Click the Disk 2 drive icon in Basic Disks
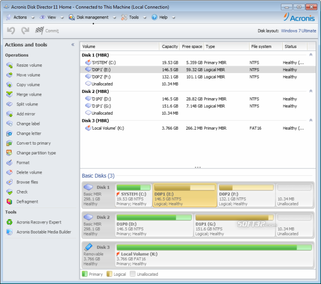 (88, 217)
